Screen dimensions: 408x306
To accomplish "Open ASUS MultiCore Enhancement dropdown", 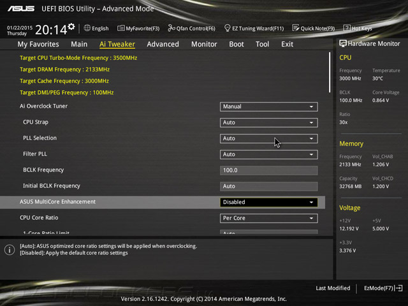I will [x=269, y=202].
